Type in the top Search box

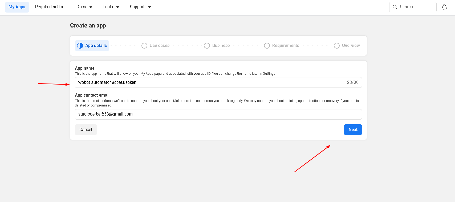[416, 7]
